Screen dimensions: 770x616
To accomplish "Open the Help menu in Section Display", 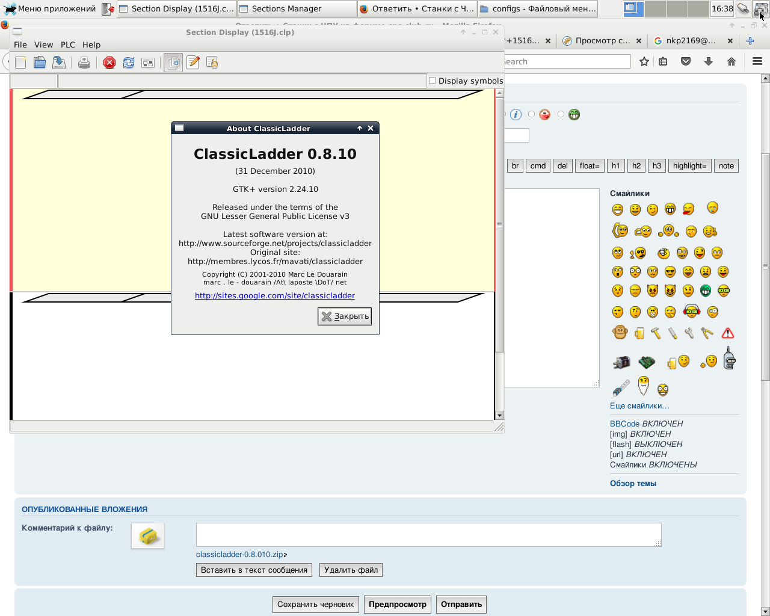I will [x=91, y=45].
